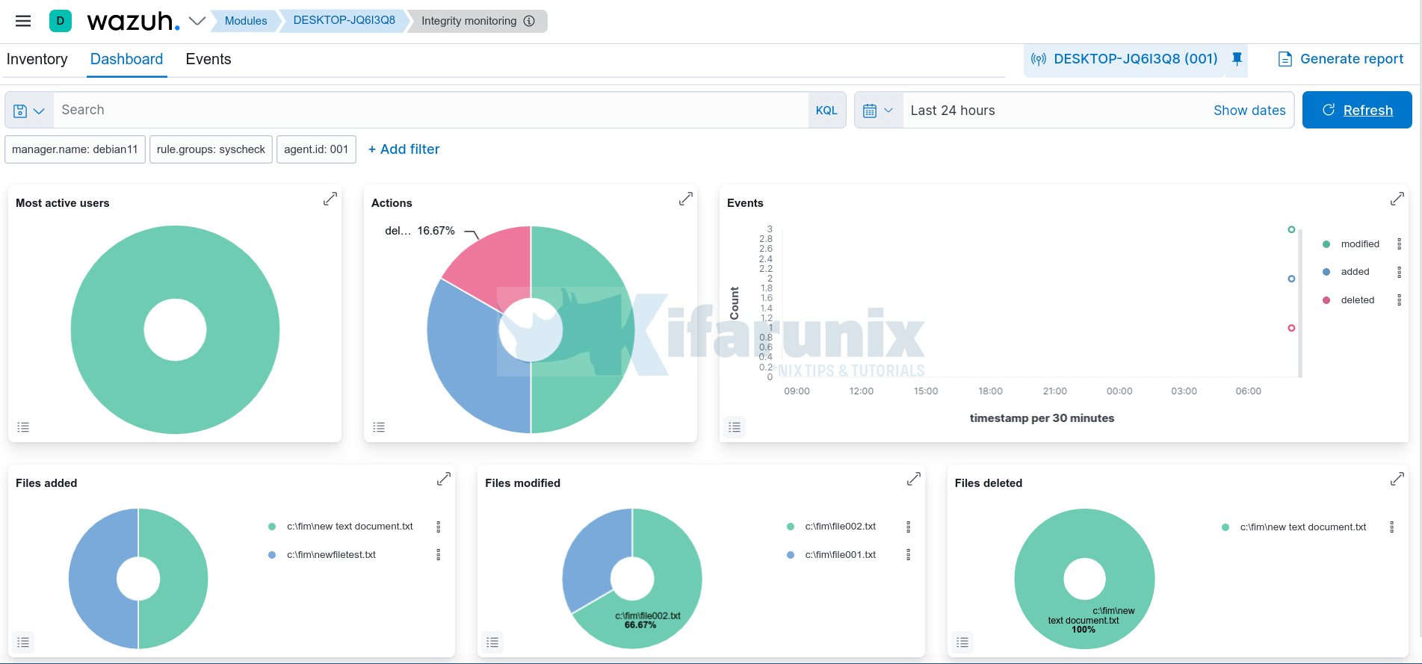
Task: Switch to the Inventory tab
Action: pos(37,60)
